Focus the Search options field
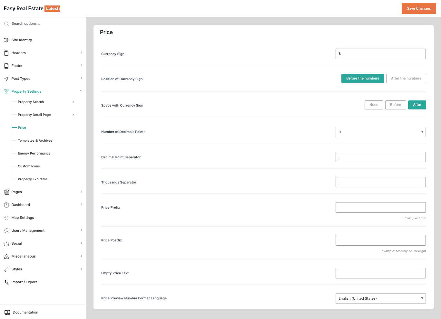The height and width of the screenshot is (319, 441). pyautogui.click(x=45, y=23)
